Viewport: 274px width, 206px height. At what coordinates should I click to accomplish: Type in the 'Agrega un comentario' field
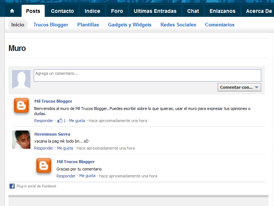coord(147,76)
